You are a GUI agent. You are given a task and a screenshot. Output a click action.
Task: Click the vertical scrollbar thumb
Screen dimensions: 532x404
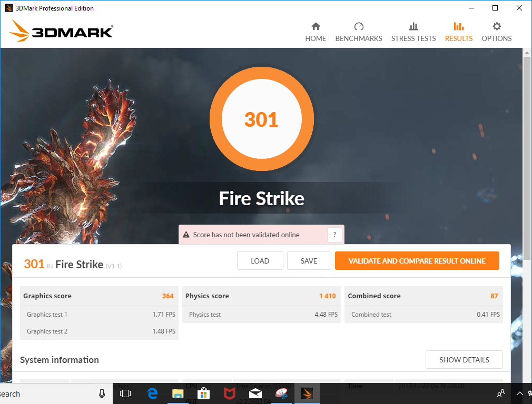(x=527, y=158)
